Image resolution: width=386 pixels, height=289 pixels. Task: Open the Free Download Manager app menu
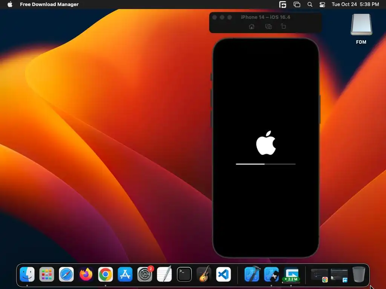tap(49, 5)
